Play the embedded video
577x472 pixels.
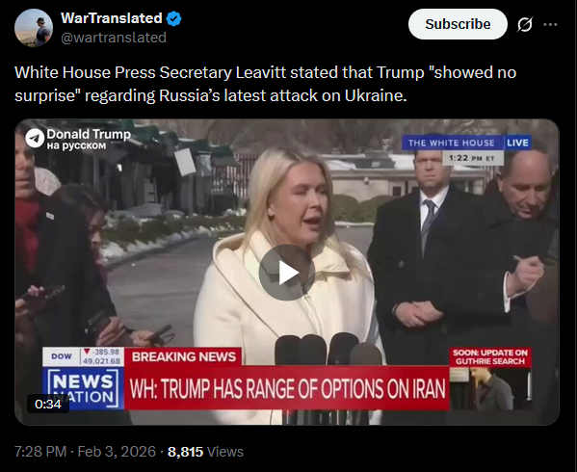click(x=287, y=273)
